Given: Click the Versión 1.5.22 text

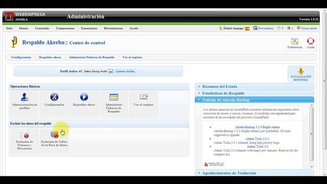Looking at the screenshot, I should tap(309, 19).
